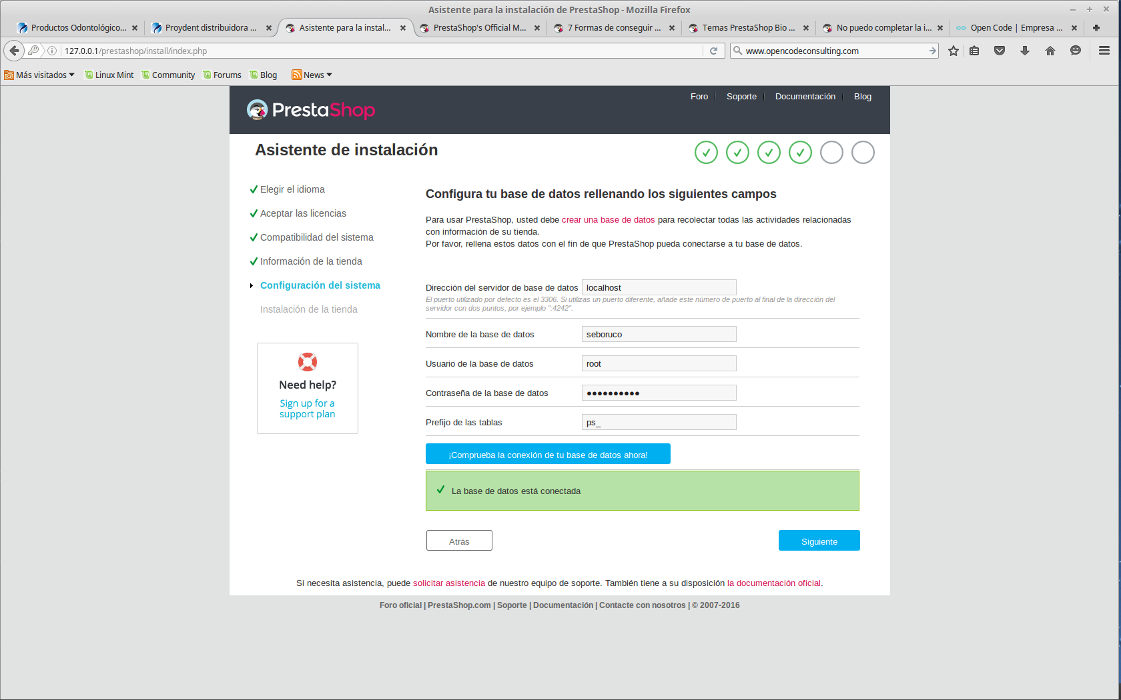
Task: Bookmark this page with the star icon
Action: (x=954, y=51)
